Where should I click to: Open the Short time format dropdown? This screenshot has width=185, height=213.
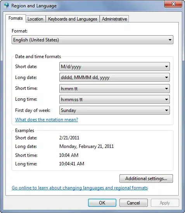click(114, 89)
